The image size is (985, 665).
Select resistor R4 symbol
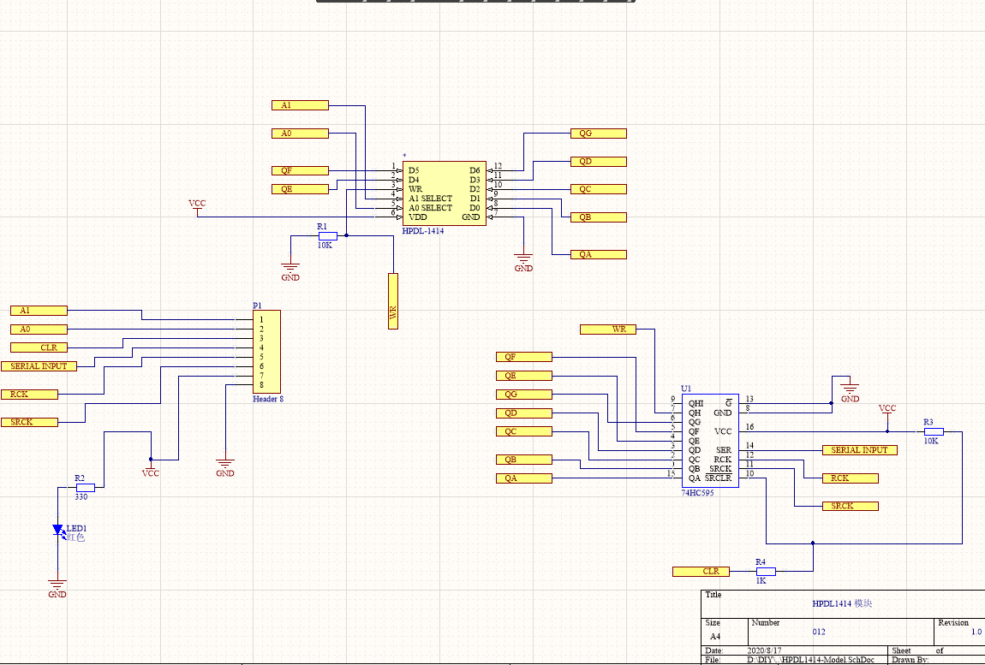[766, 572]
